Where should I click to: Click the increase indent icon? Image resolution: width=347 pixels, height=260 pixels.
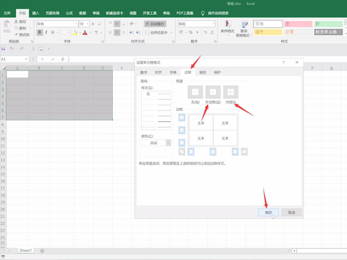tap(138, 32)
